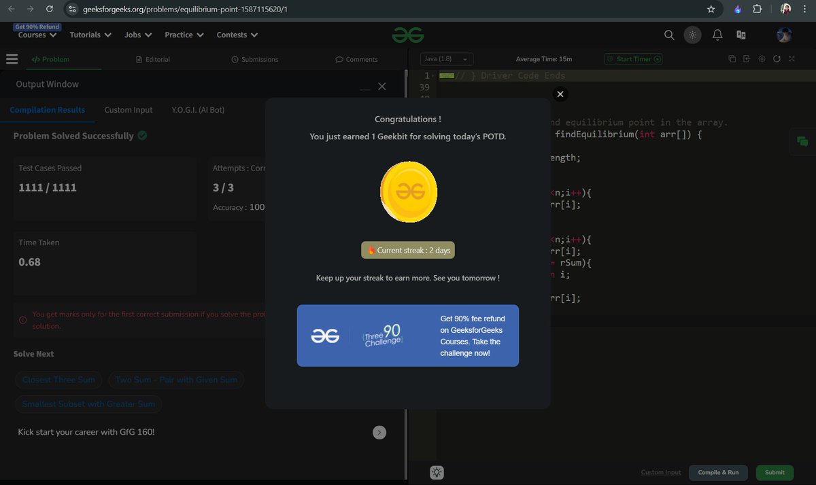The height and width of the screenshot is (485, 816).
Task: Open the green chat widget icon
Action: 802,141
